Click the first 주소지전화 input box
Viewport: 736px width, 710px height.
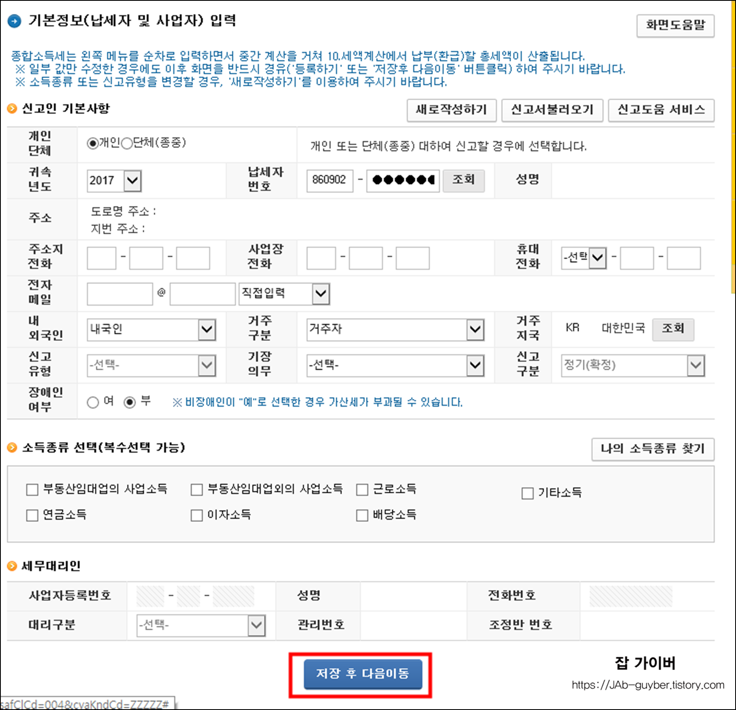(x=101, y=258)
